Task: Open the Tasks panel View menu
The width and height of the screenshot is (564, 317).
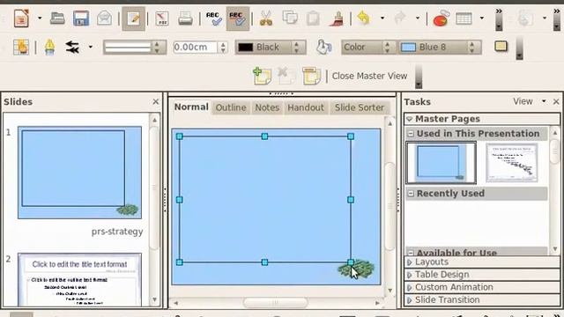Action: click(529, 101)
